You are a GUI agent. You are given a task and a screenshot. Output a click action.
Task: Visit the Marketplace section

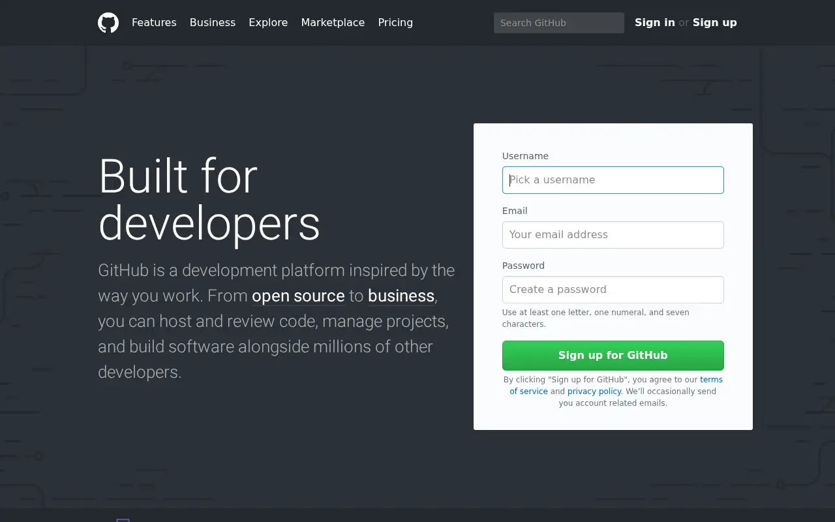[333, 22]
